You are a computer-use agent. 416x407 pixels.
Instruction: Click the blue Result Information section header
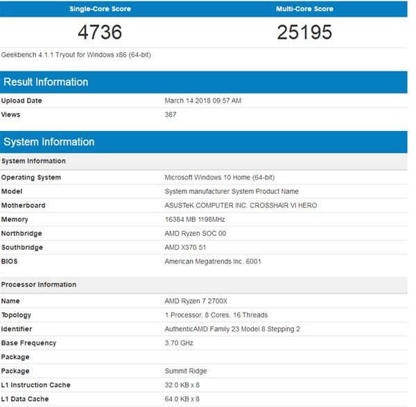pyautogui.click(x=46, y=82)
